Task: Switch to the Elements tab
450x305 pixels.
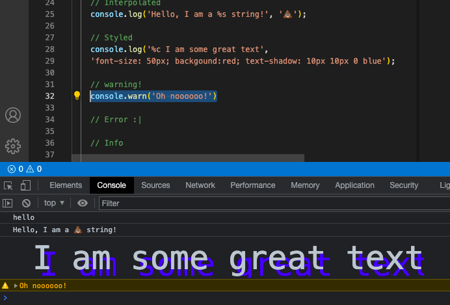Action: [66, 185]
